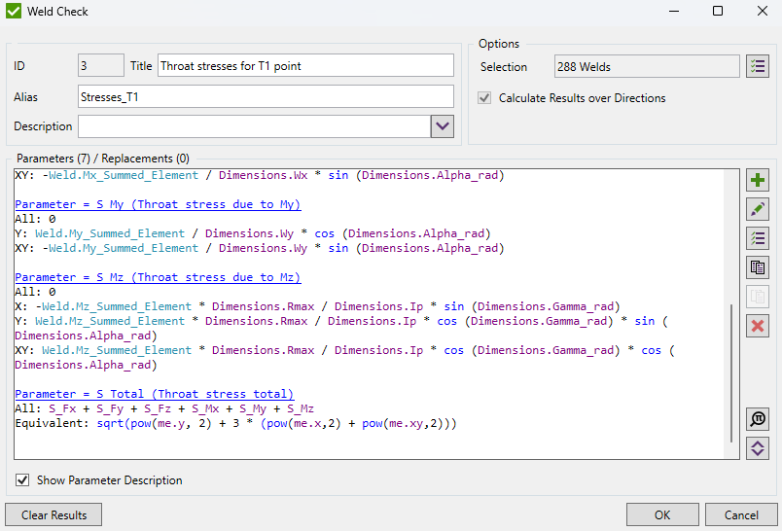Click the S_Mz throat stress parameter heading
Viewport: 782px width, 531px height.
pos(158,277)
